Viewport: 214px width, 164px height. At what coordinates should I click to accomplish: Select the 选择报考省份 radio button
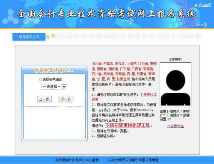40,79
